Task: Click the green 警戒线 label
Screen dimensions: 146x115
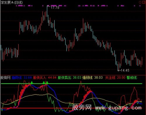Action: [132, 78]
